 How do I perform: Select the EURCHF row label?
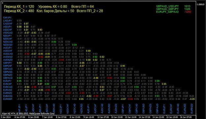tap(8, 84)
